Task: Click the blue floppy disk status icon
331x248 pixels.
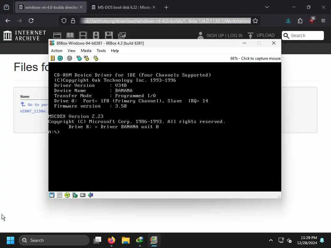Action: pyautogui.click(x=52, y=195)
